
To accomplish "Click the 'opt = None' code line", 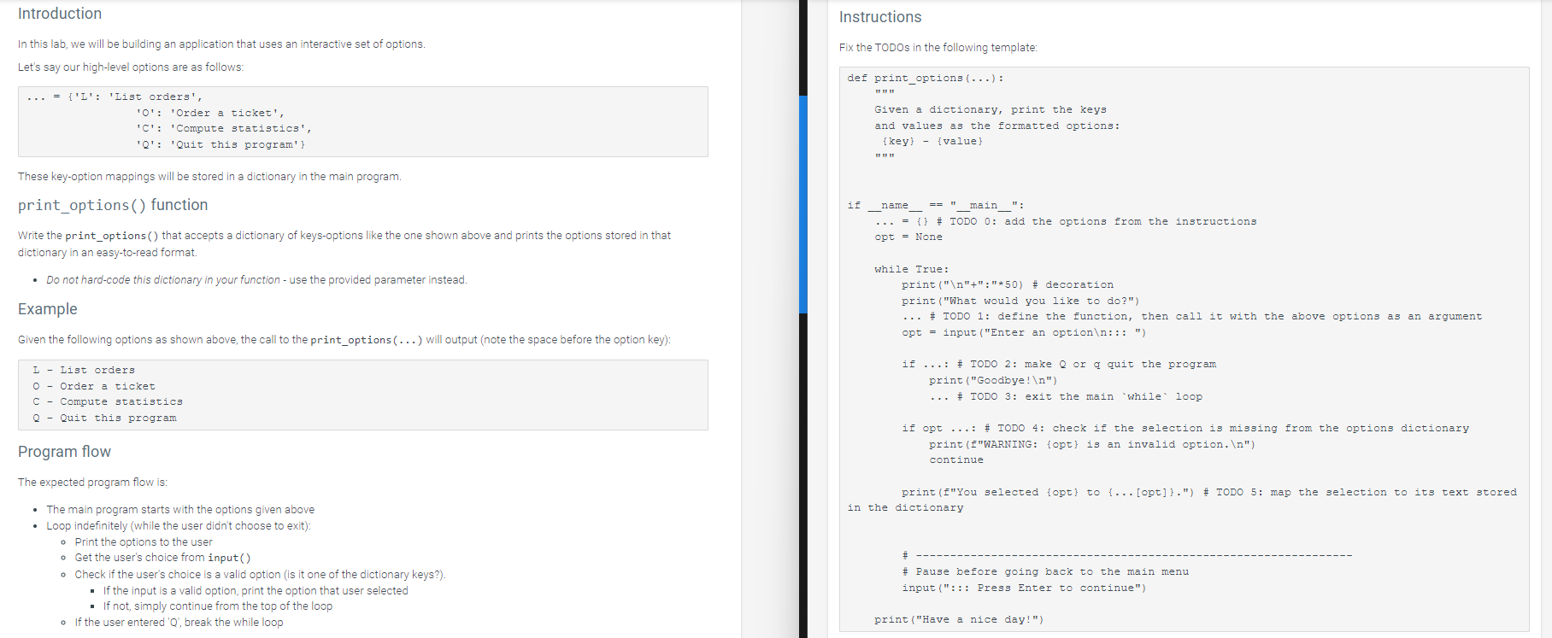I will [908, 237].
